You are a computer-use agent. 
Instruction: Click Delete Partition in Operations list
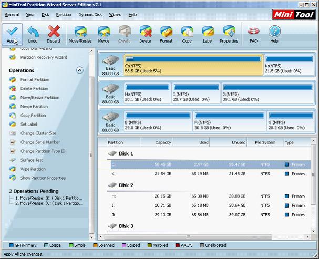[x=29, y=89]
